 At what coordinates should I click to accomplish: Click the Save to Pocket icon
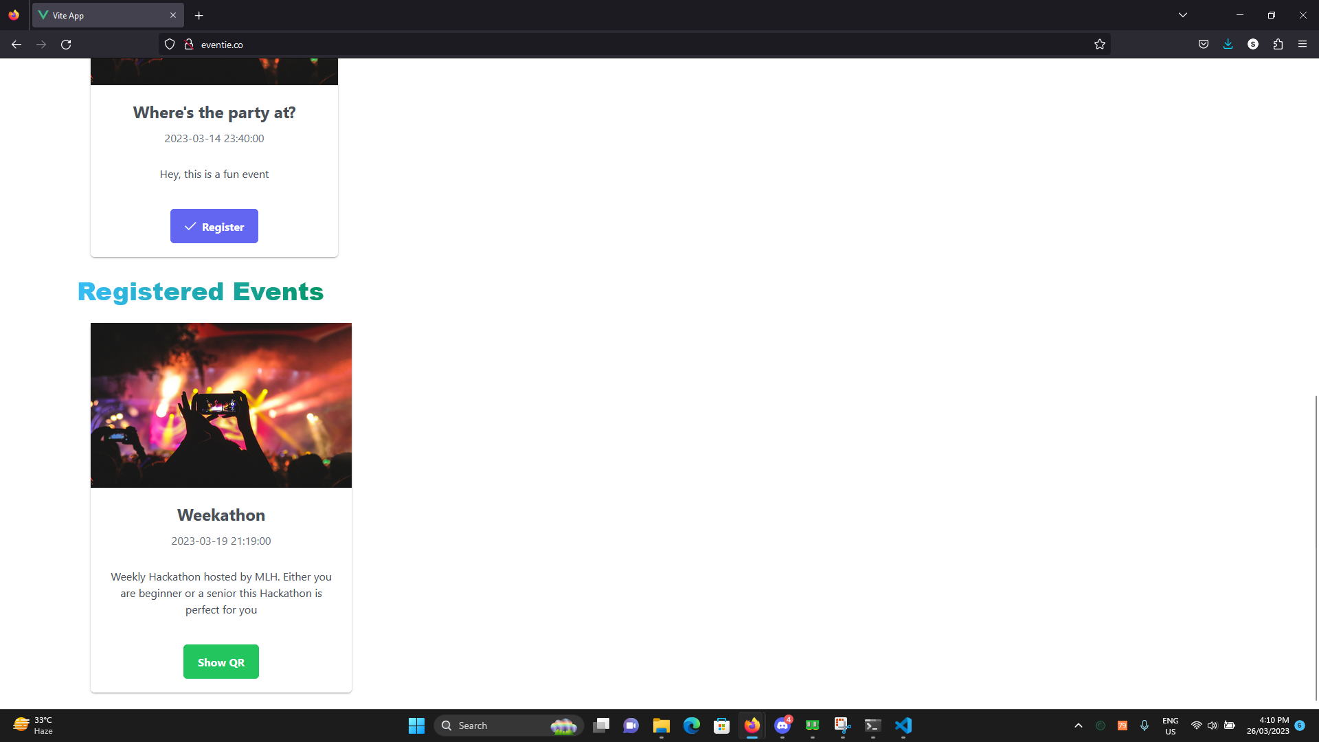[1203, 45]
